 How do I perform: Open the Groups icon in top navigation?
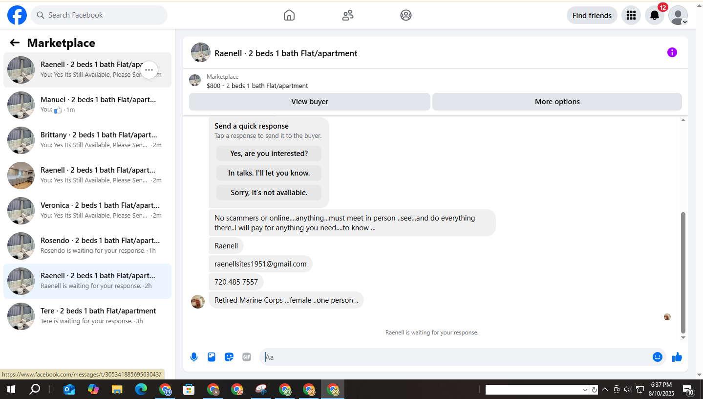pyautogui.click(x=406, y=15)
